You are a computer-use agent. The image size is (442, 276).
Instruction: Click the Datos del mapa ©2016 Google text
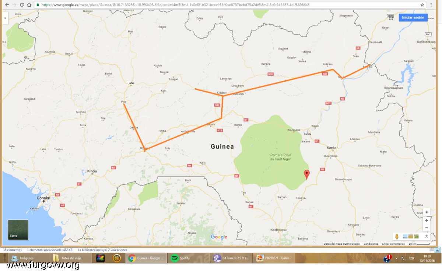pyautogui.click(x=342, y=244)
